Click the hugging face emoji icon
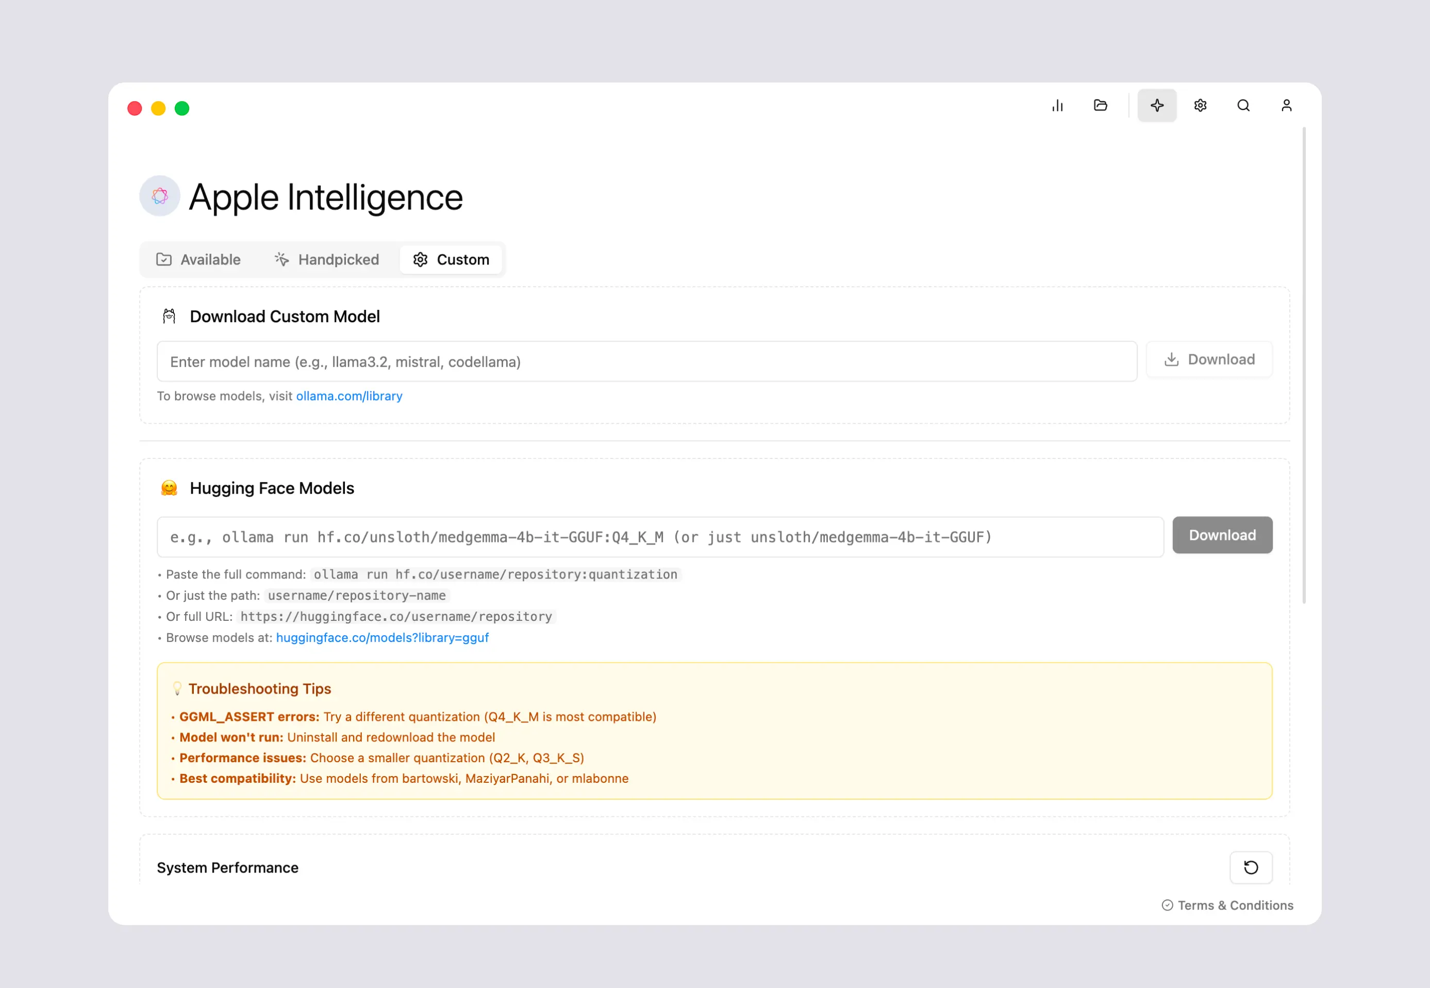 [169, 488]
